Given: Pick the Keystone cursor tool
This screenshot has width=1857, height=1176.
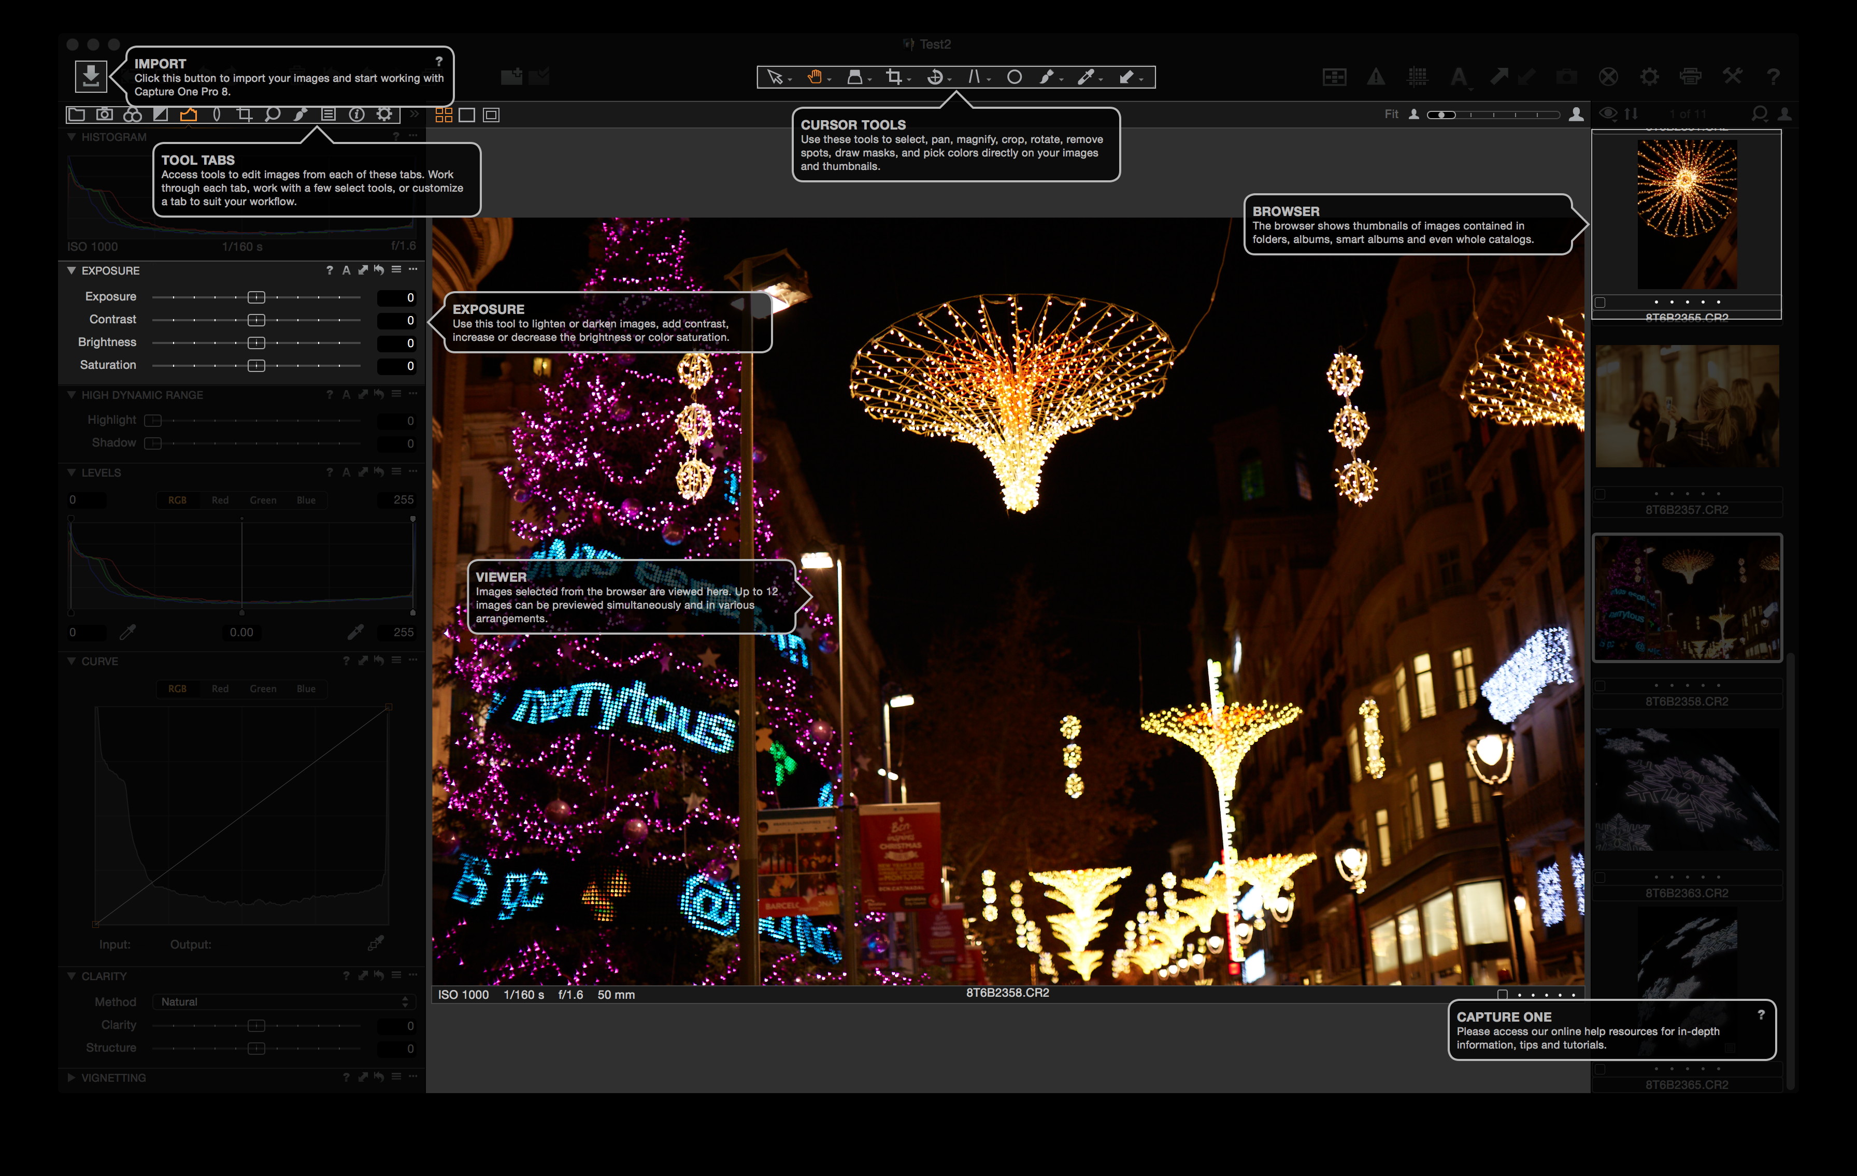Looking at the screenshot, I should pyautogui.click(x=974, y=76).
